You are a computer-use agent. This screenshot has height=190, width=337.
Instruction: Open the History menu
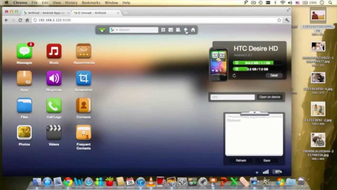tap(71, 3)
